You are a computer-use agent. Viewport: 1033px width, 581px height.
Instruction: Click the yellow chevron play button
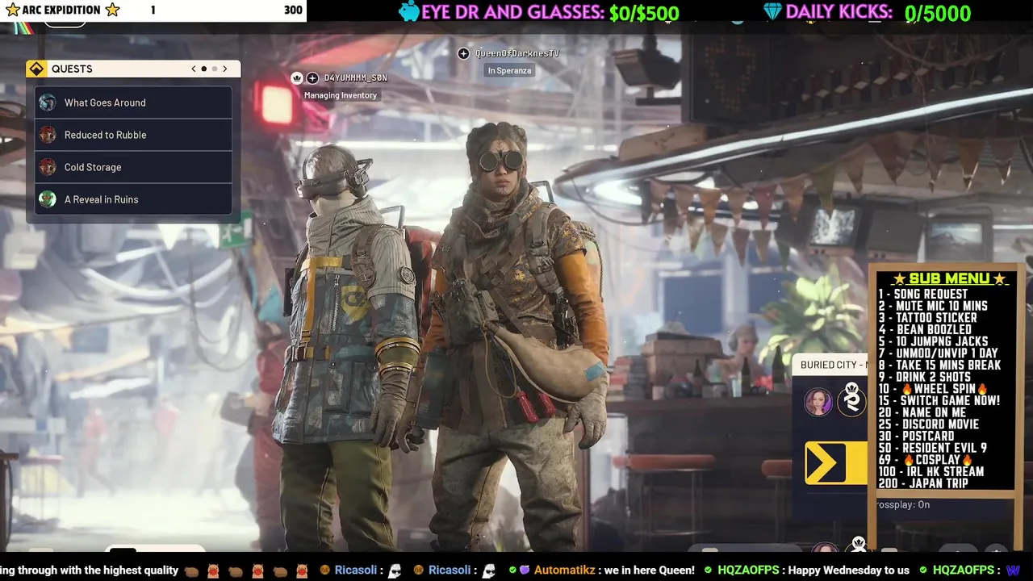coord(835,463)
